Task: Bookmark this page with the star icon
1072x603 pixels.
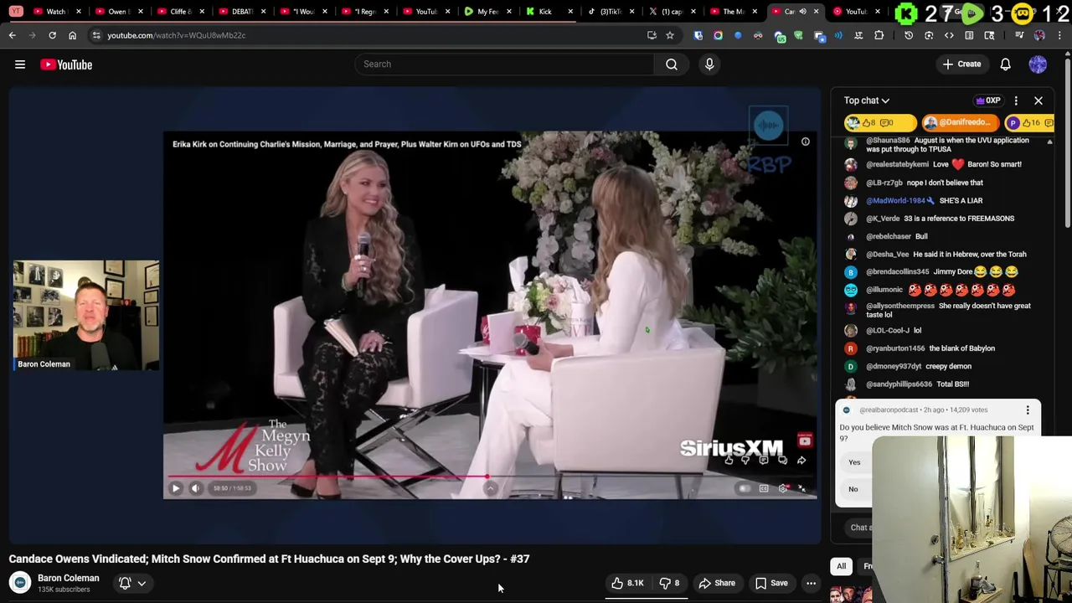Action: [x=669, y=35]
